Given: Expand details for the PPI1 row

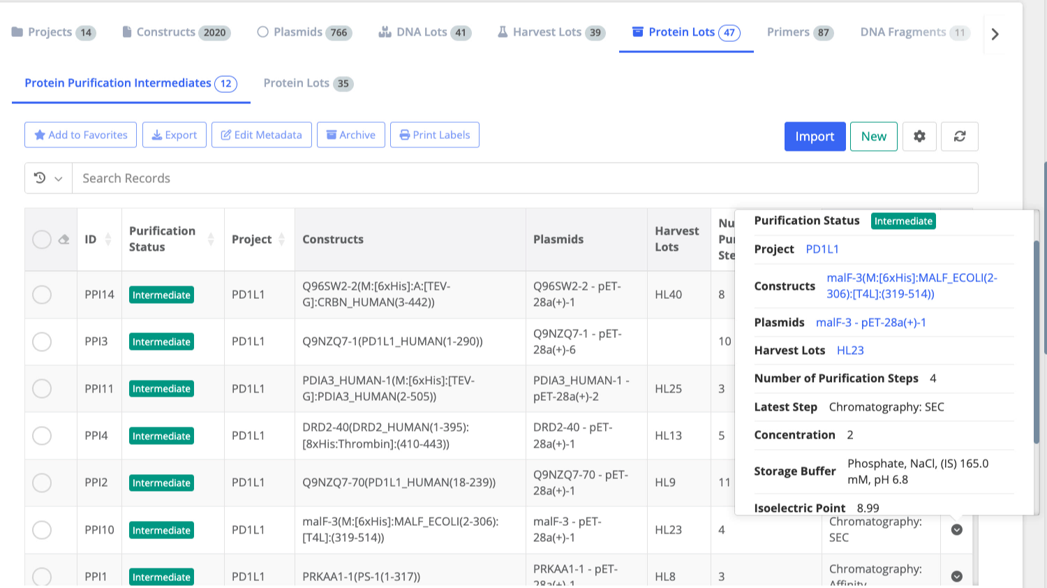Looking at the screenshot, I should [x=956, y=577].
